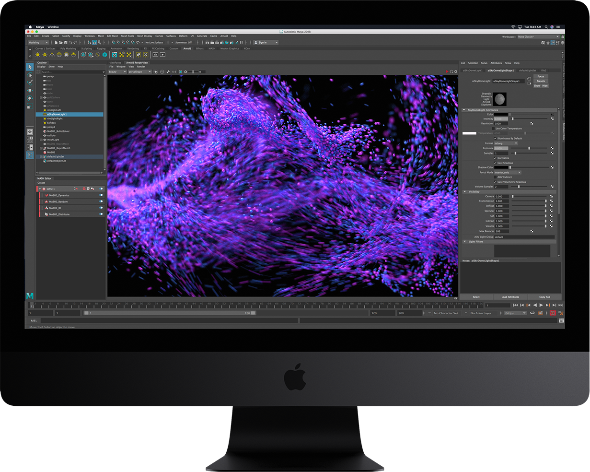Collapse the Visibility section
Screen dimensions: 590x472
[x=464, y=191]
